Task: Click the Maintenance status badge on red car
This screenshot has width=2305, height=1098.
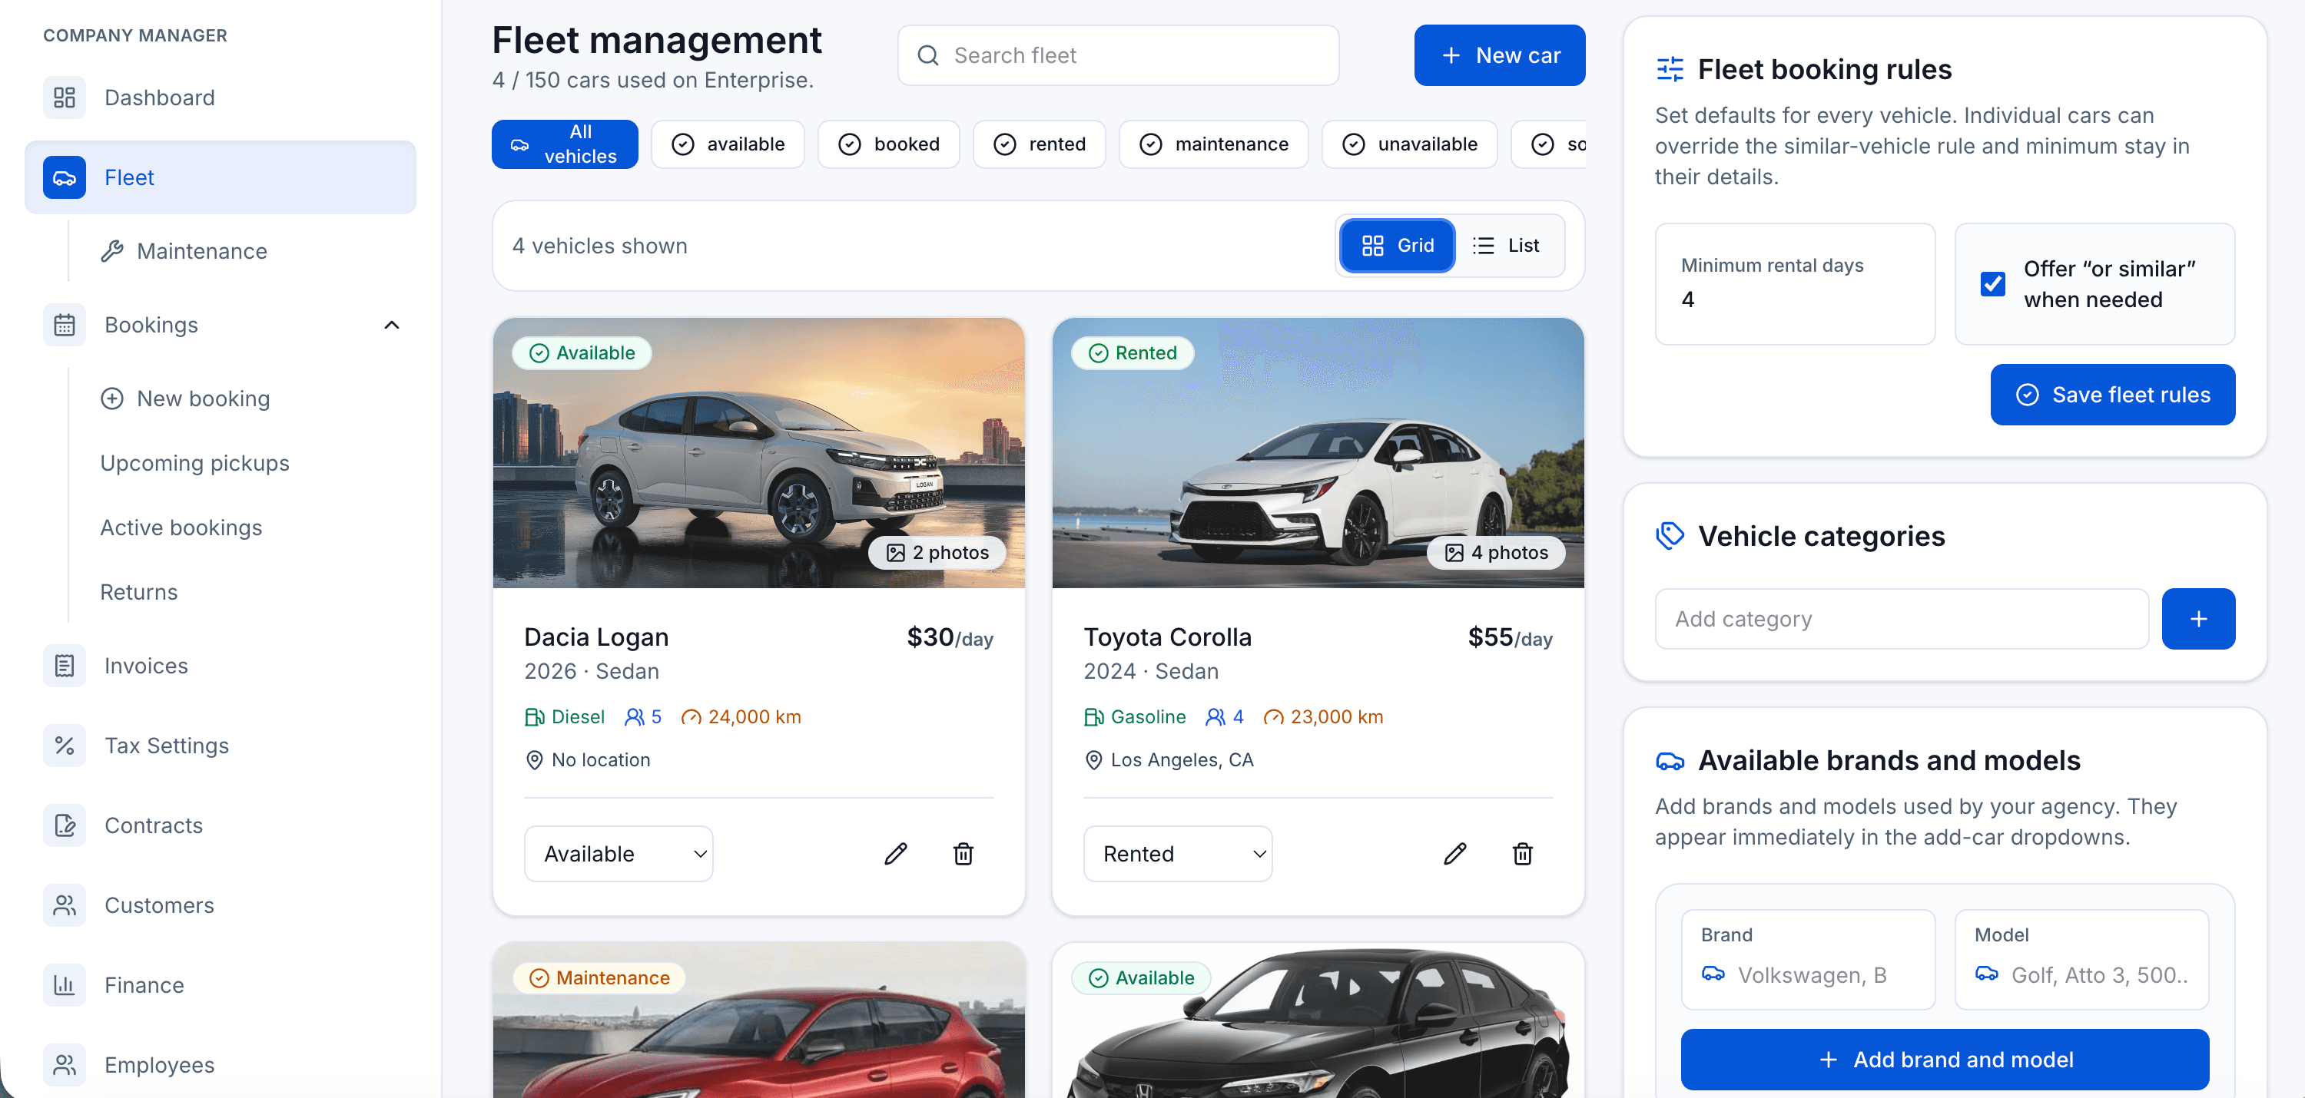Action: [x=599, y=978]
